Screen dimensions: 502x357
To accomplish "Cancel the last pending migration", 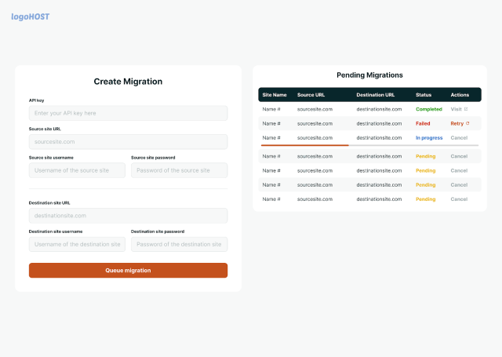I will (459, 199).
